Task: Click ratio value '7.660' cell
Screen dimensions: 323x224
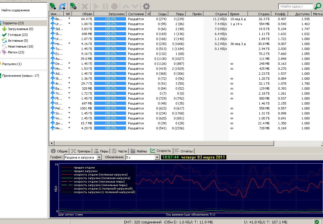Action: (x=282, y=54)
